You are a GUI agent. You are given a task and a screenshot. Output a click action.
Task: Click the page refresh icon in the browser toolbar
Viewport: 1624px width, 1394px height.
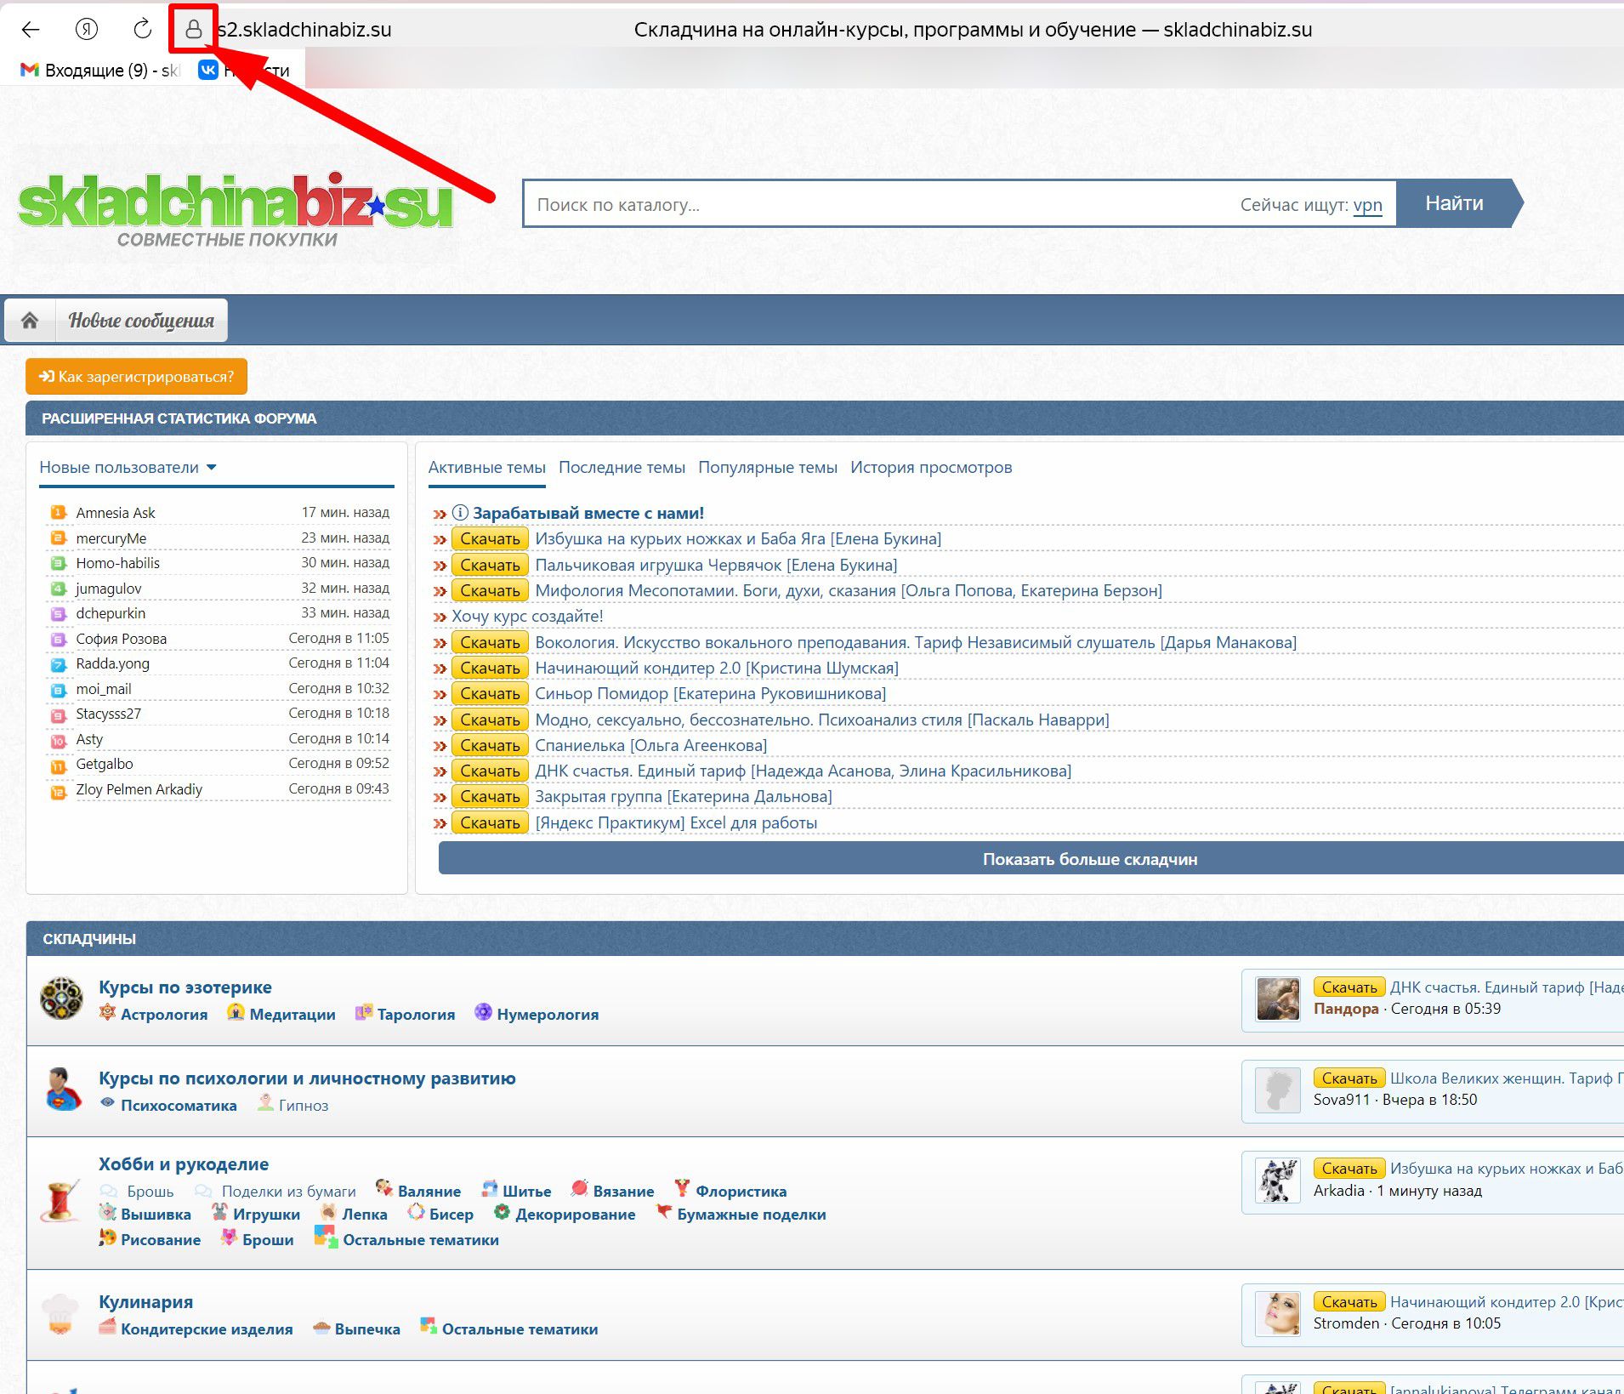pos(141,29)
